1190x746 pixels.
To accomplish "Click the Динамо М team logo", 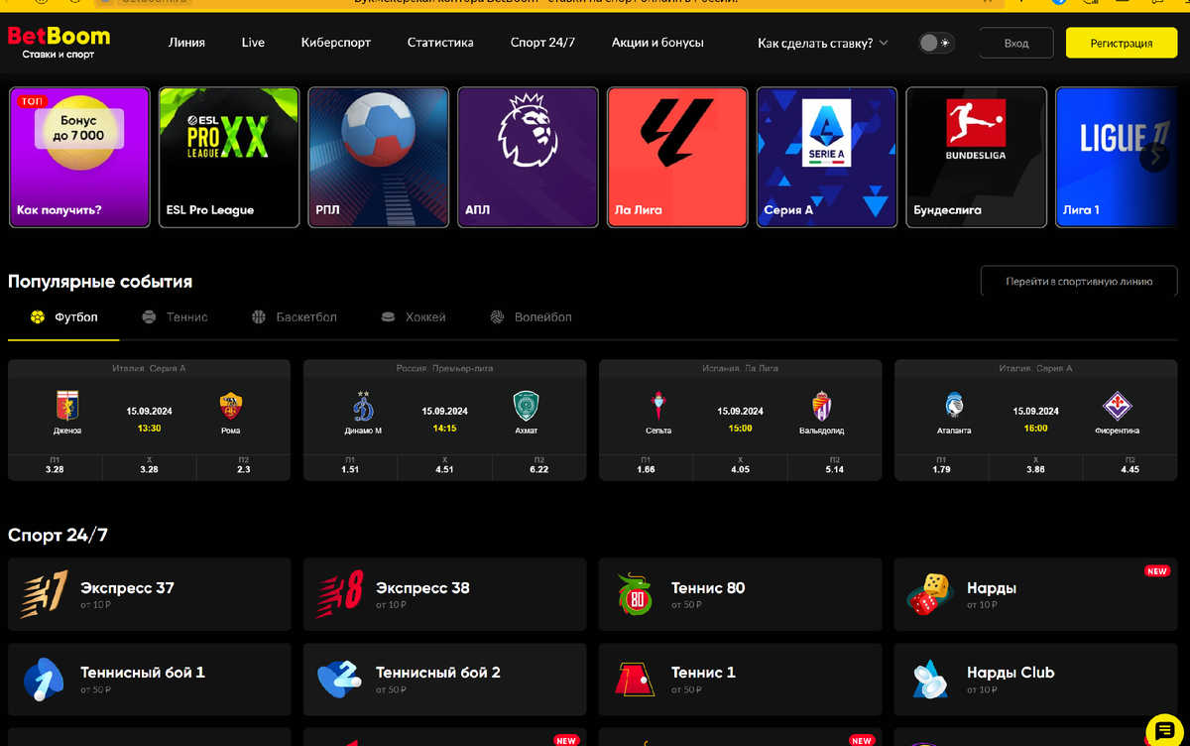I will coord(361,406).
